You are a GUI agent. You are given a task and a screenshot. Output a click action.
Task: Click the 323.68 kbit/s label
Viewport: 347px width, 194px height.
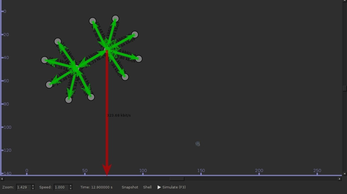click(119, 115)
